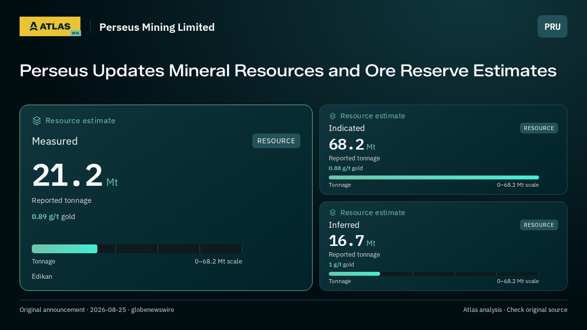Viewport: 587px width, 330px height.
Task: Click the layers icon in Measured card
Action: (37, 121)
